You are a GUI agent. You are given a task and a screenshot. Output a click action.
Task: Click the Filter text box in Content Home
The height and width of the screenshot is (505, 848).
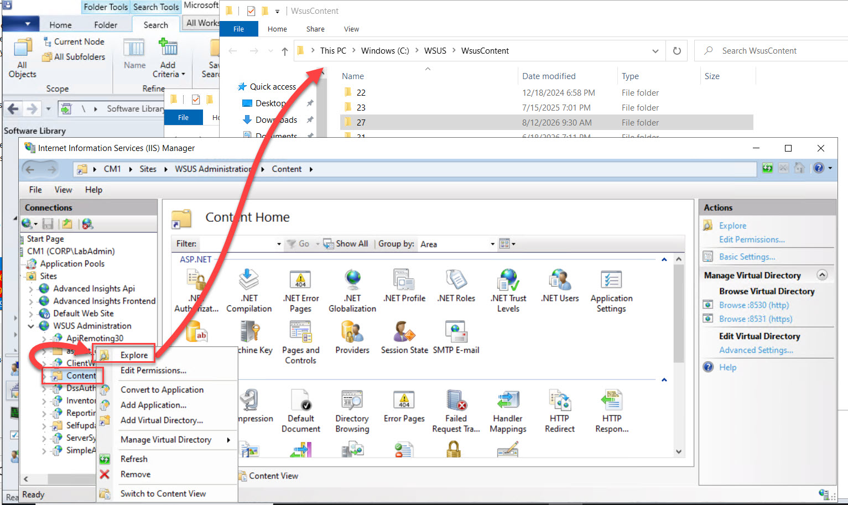[237, 244]
